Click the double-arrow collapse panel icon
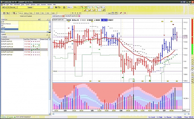194x119 pixels. click(x=3, y=7)
